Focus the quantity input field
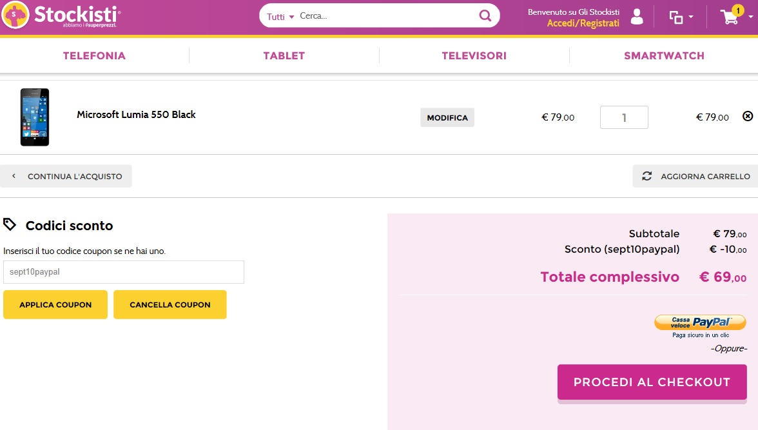This screenshot has height=430, width=758. pyautogui.click(x=624, y=117)
